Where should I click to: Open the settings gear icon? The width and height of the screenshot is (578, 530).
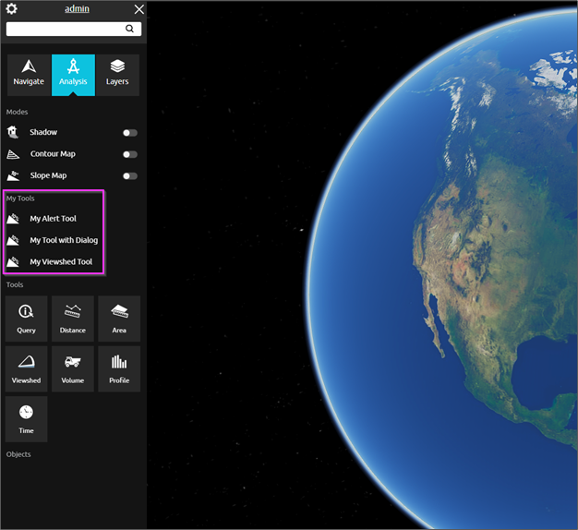click(x=11, y=8)
